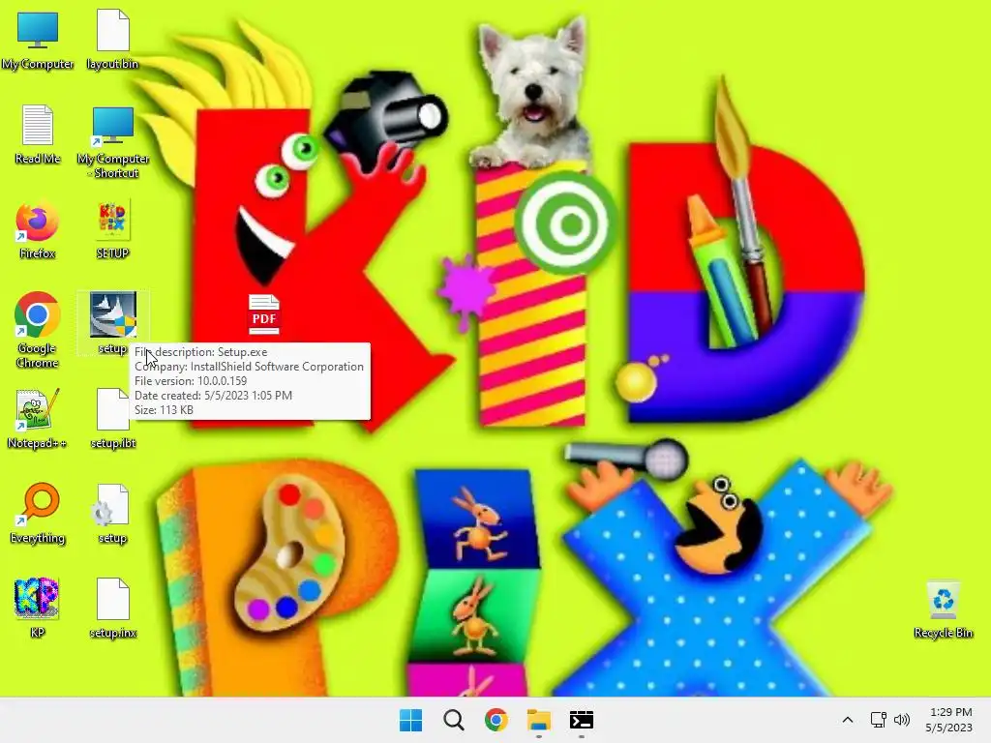
Task: Open the volume control in system tray
Action: click(x=902, y=720)
